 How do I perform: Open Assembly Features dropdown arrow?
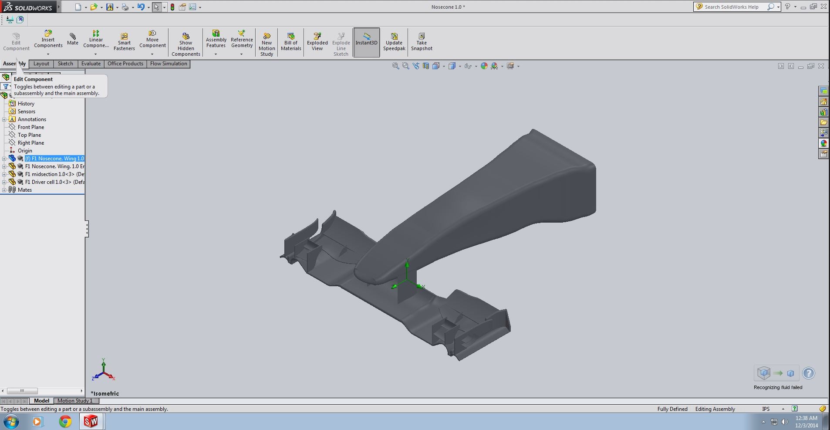216,54
